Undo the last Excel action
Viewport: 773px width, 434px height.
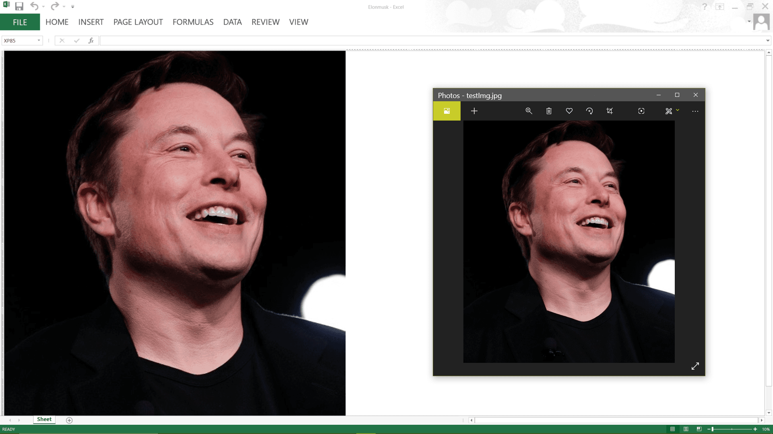tap(34, 6)
